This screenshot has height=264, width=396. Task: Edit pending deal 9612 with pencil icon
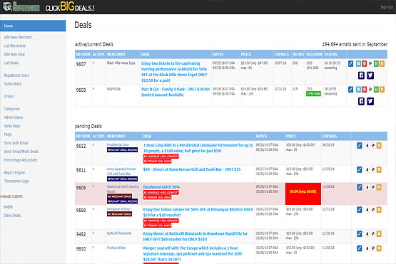point(360,146)
